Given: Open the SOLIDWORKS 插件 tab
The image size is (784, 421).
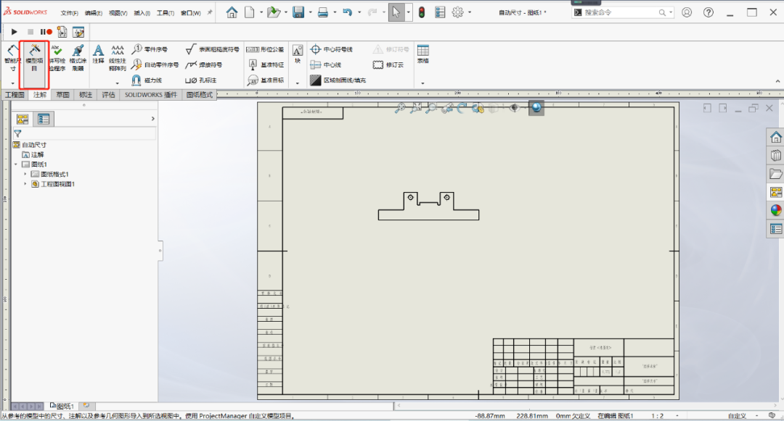Looking at the screenshot, I should 151,95.
